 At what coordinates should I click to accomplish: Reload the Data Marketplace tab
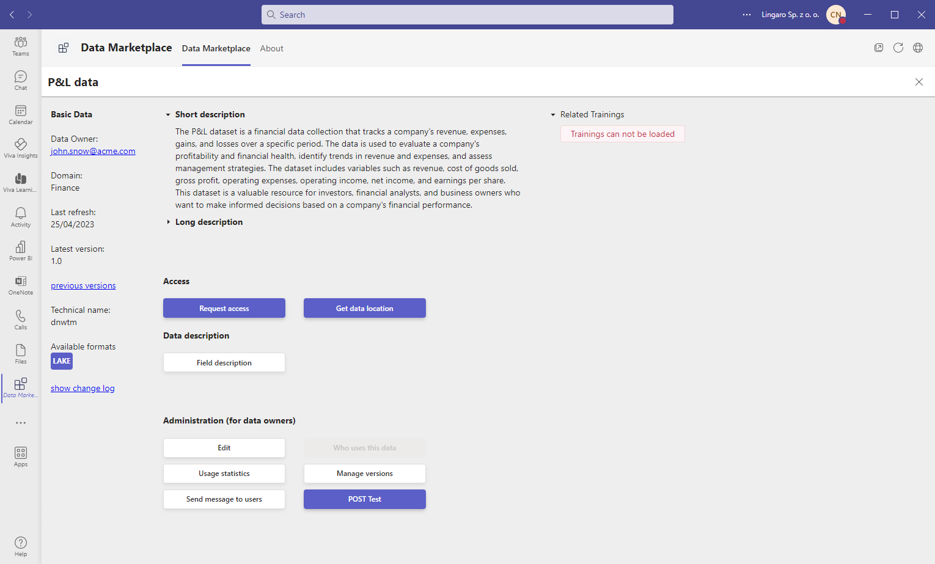898,48
